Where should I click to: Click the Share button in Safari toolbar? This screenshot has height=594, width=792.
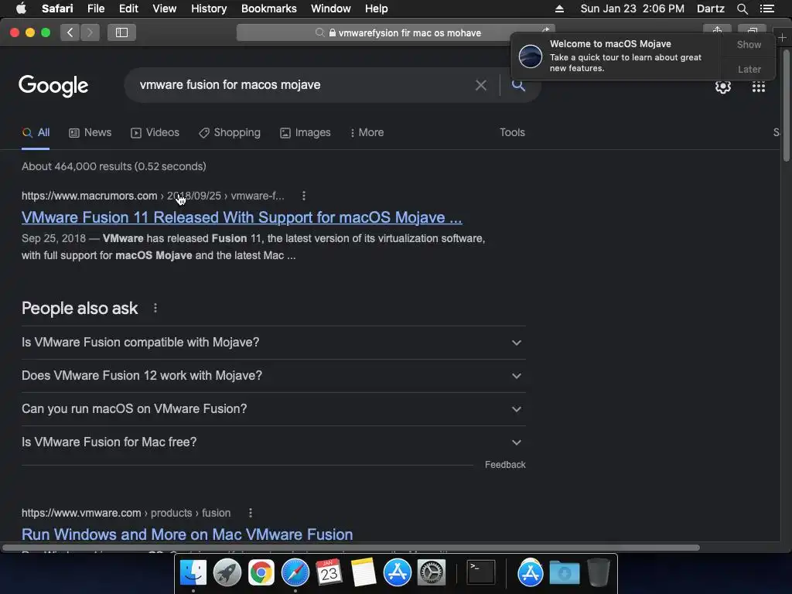click(717, 30)
